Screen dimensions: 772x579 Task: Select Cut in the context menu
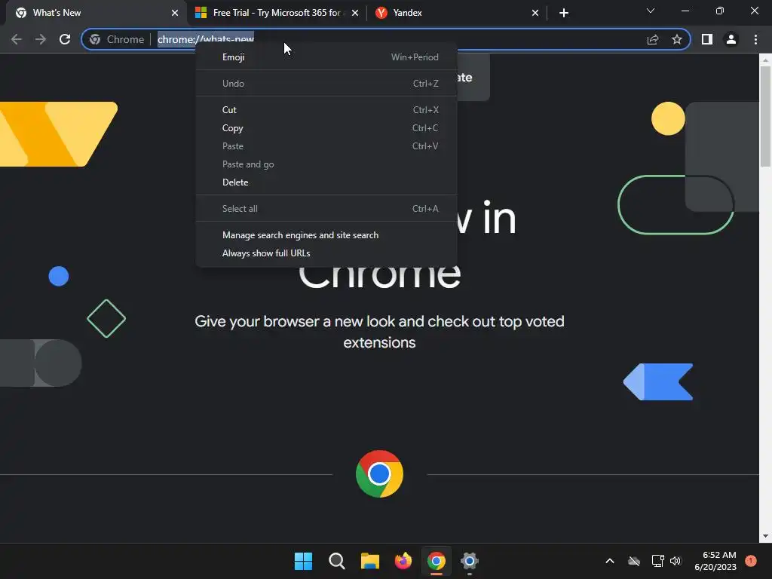coord(326,110)
